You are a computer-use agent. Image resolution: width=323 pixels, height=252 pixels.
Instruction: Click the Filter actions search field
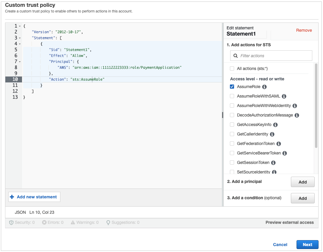click(271, 56)
